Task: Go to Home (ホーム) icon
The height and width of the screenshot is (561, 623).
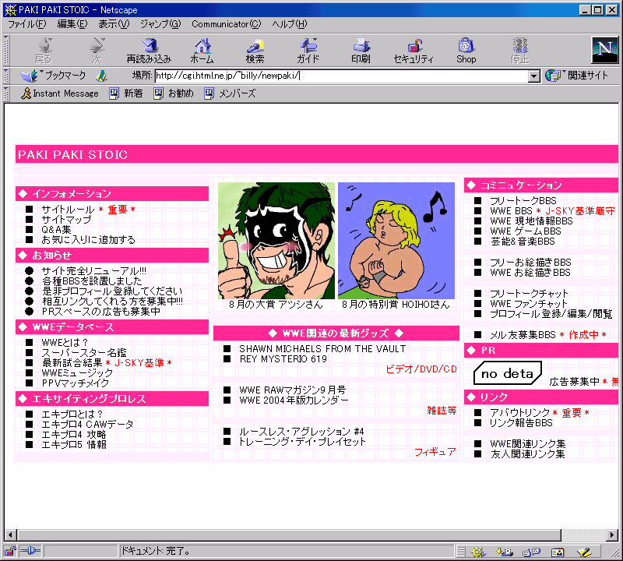Action: pos(202,50)
